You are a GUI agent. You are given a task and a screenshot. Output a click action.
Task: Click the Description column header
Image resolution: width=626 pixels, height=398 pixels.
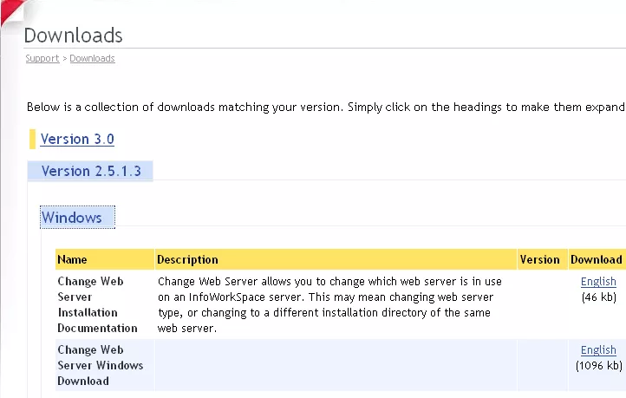187,259
